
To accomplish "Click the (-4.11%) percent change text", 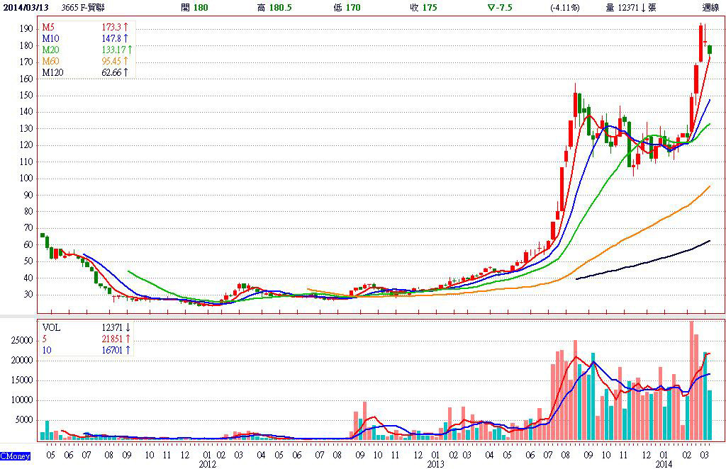I will [x=565, y=9].
